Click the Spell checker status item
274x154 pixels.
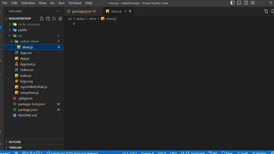click(242, 153)
